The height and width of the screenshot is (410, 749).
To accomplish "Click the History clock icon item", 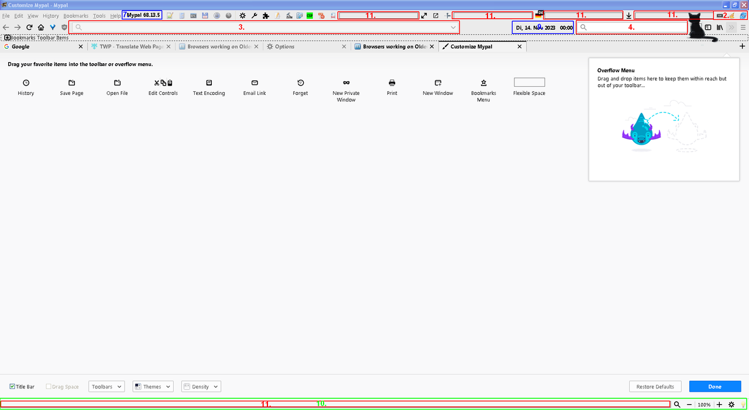I will (x=26, y=87).
